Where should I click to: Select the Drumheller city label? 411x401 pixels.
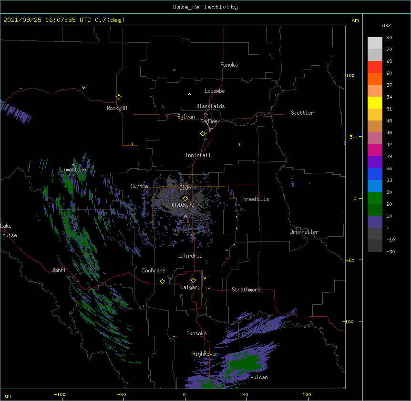coord(304,232)
